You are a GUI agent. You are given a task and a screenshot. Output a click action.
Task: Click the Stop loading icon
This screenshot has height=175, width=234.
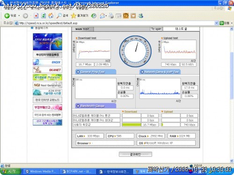pyautogui.click(x=36, y=15)
